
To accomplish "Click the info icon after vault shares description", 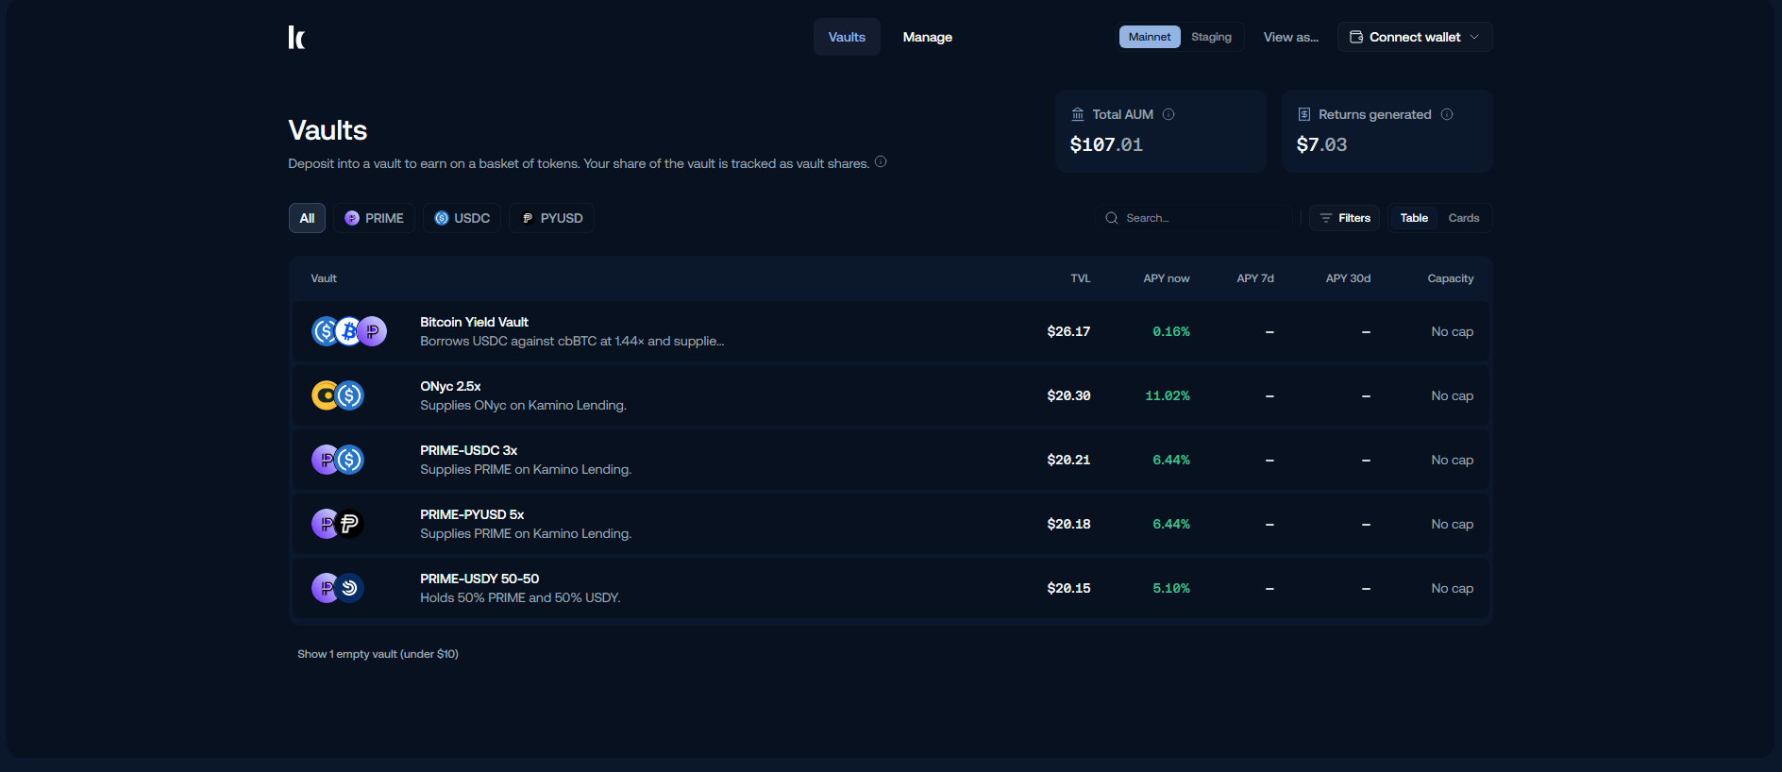I will tap(881, 161).
